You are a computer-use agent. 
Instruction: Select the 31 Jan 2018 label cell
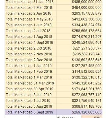(31, 2)
